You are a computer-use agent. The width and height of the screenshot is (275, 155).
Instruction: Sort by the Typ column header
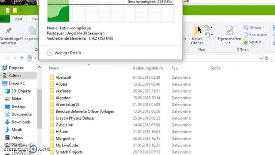[175, 68]
